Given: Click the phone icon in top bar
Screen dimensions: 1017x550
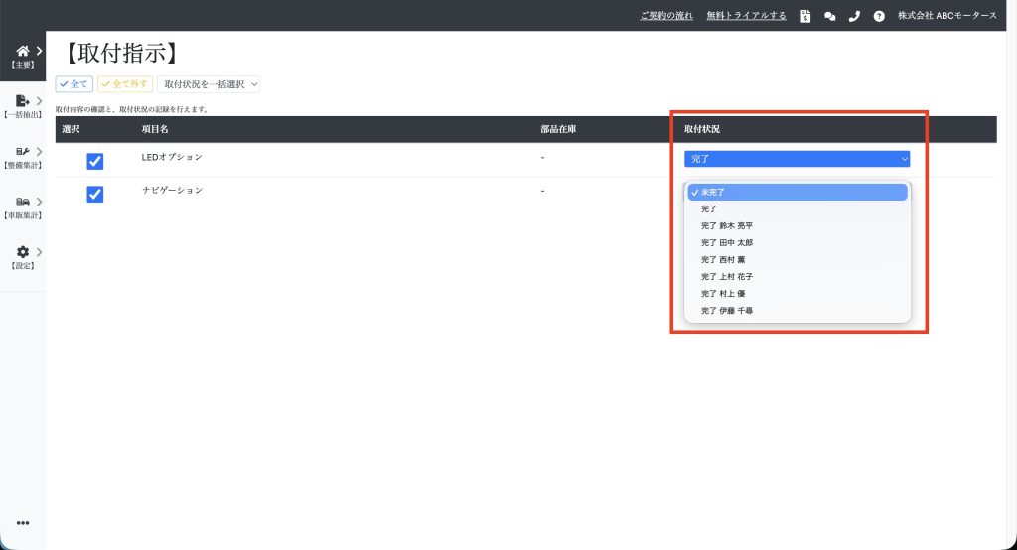Looking at the screenshot, I should 854,16.
